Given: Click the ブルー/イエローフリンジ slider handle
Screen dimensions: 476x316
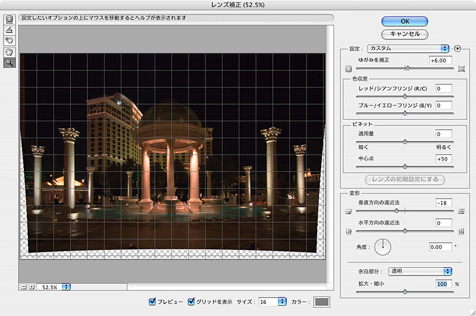Looking at the screenshot, I should click(405, 113).
